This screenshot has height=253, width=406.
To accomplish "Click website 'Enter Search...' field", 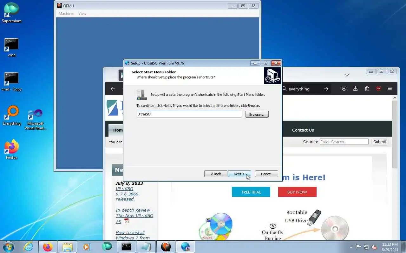I will pyautogui.click(x=344, y=142).
